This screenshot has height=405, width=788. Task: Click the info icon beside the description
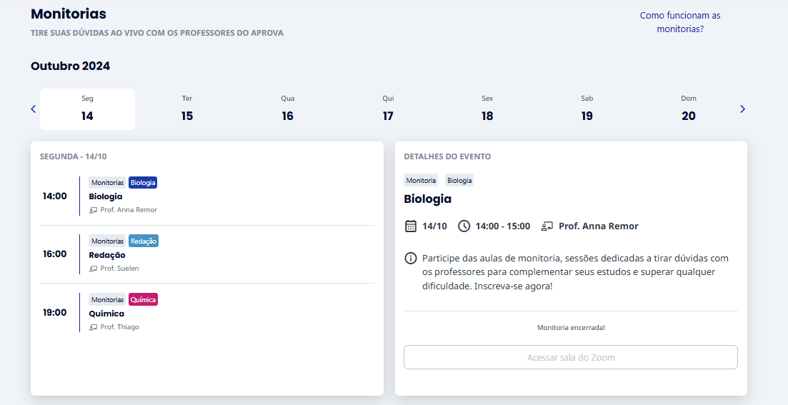411,259
